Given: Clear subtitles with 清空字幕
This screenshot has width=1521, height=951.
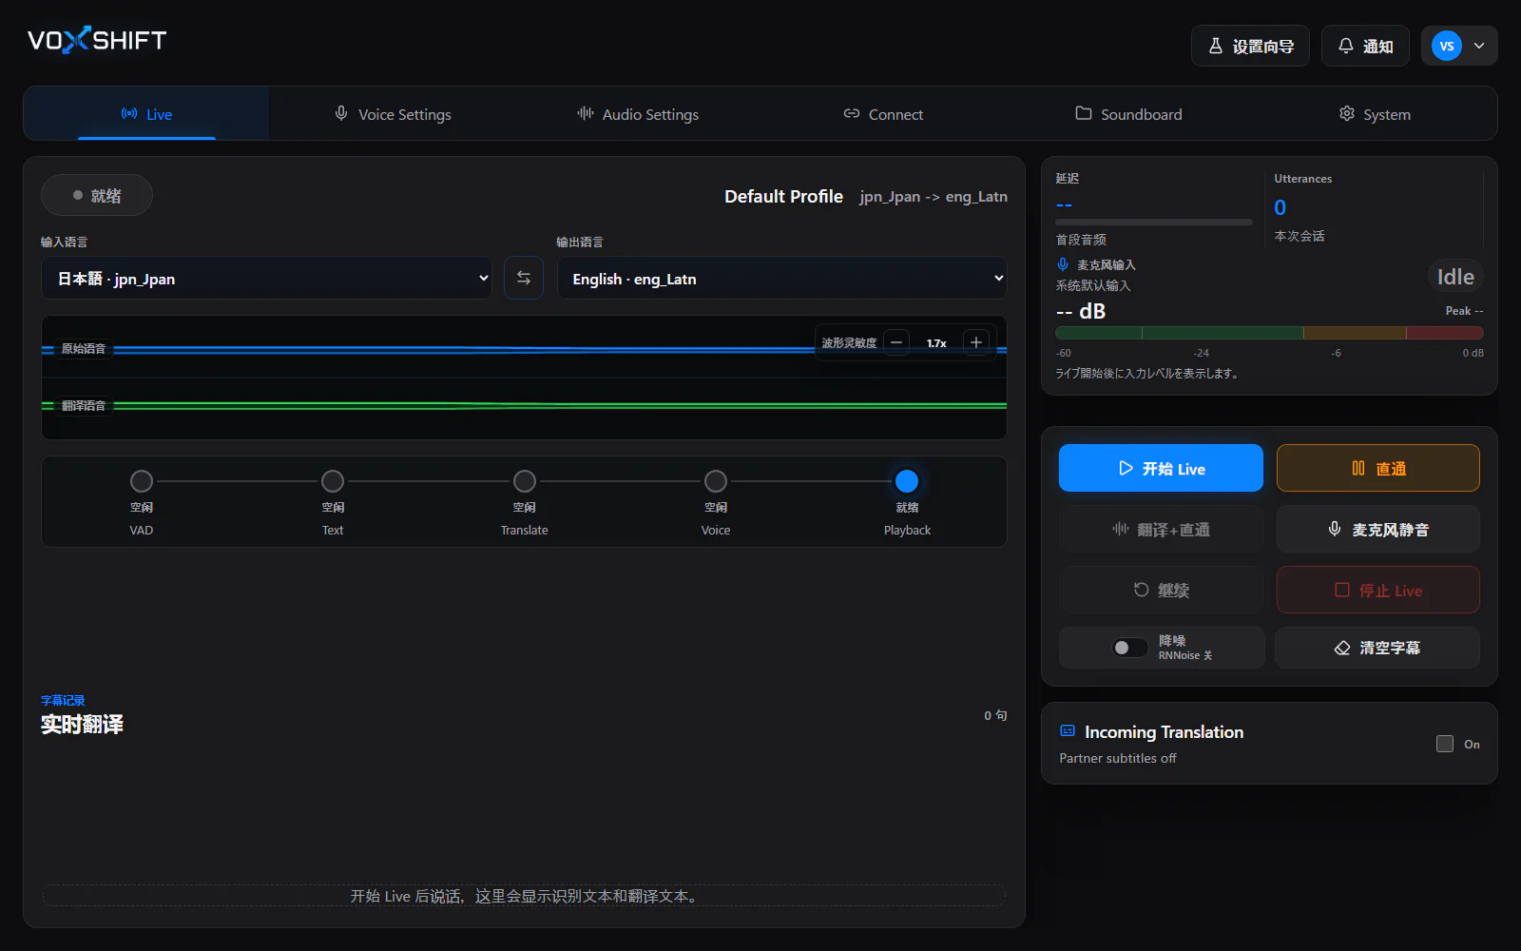Looking at the screenshot, I should click(1377, 648).
